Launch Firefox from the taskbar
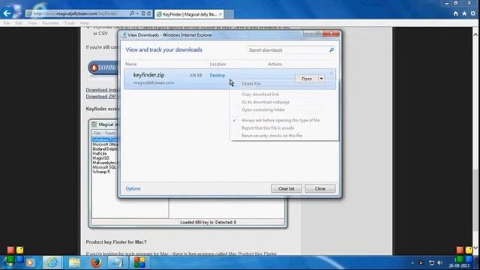 pos(96,262)
